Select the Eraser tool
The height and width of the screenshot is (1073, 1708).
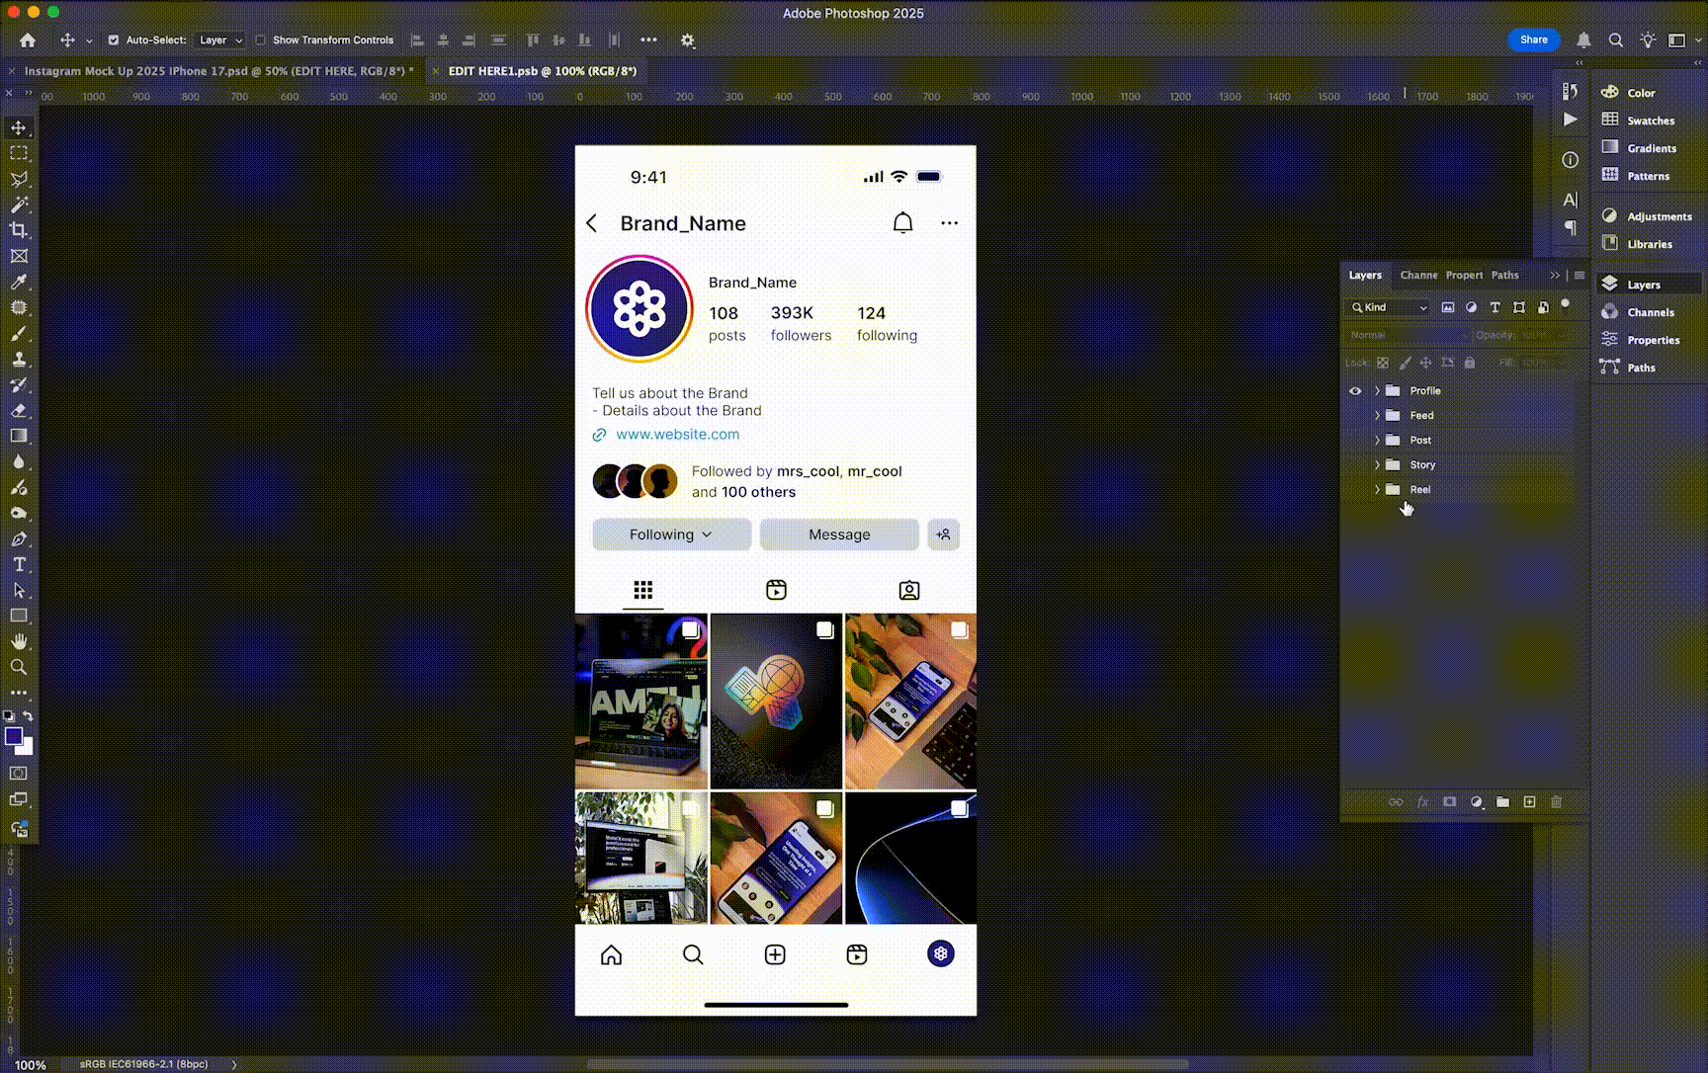click(x=19, y=411)
